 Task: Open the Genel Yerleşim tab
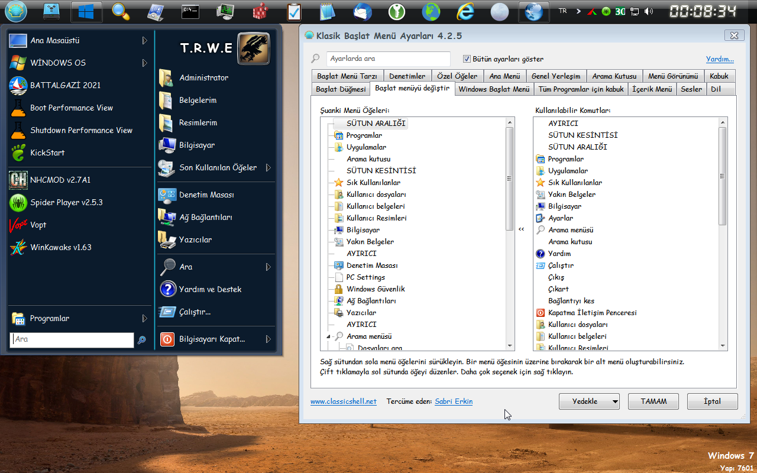[x=555, y=76]
